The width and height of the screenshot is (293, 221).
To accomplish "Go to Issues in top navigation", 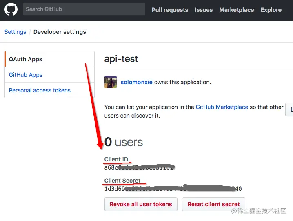I will coord(204,10).
